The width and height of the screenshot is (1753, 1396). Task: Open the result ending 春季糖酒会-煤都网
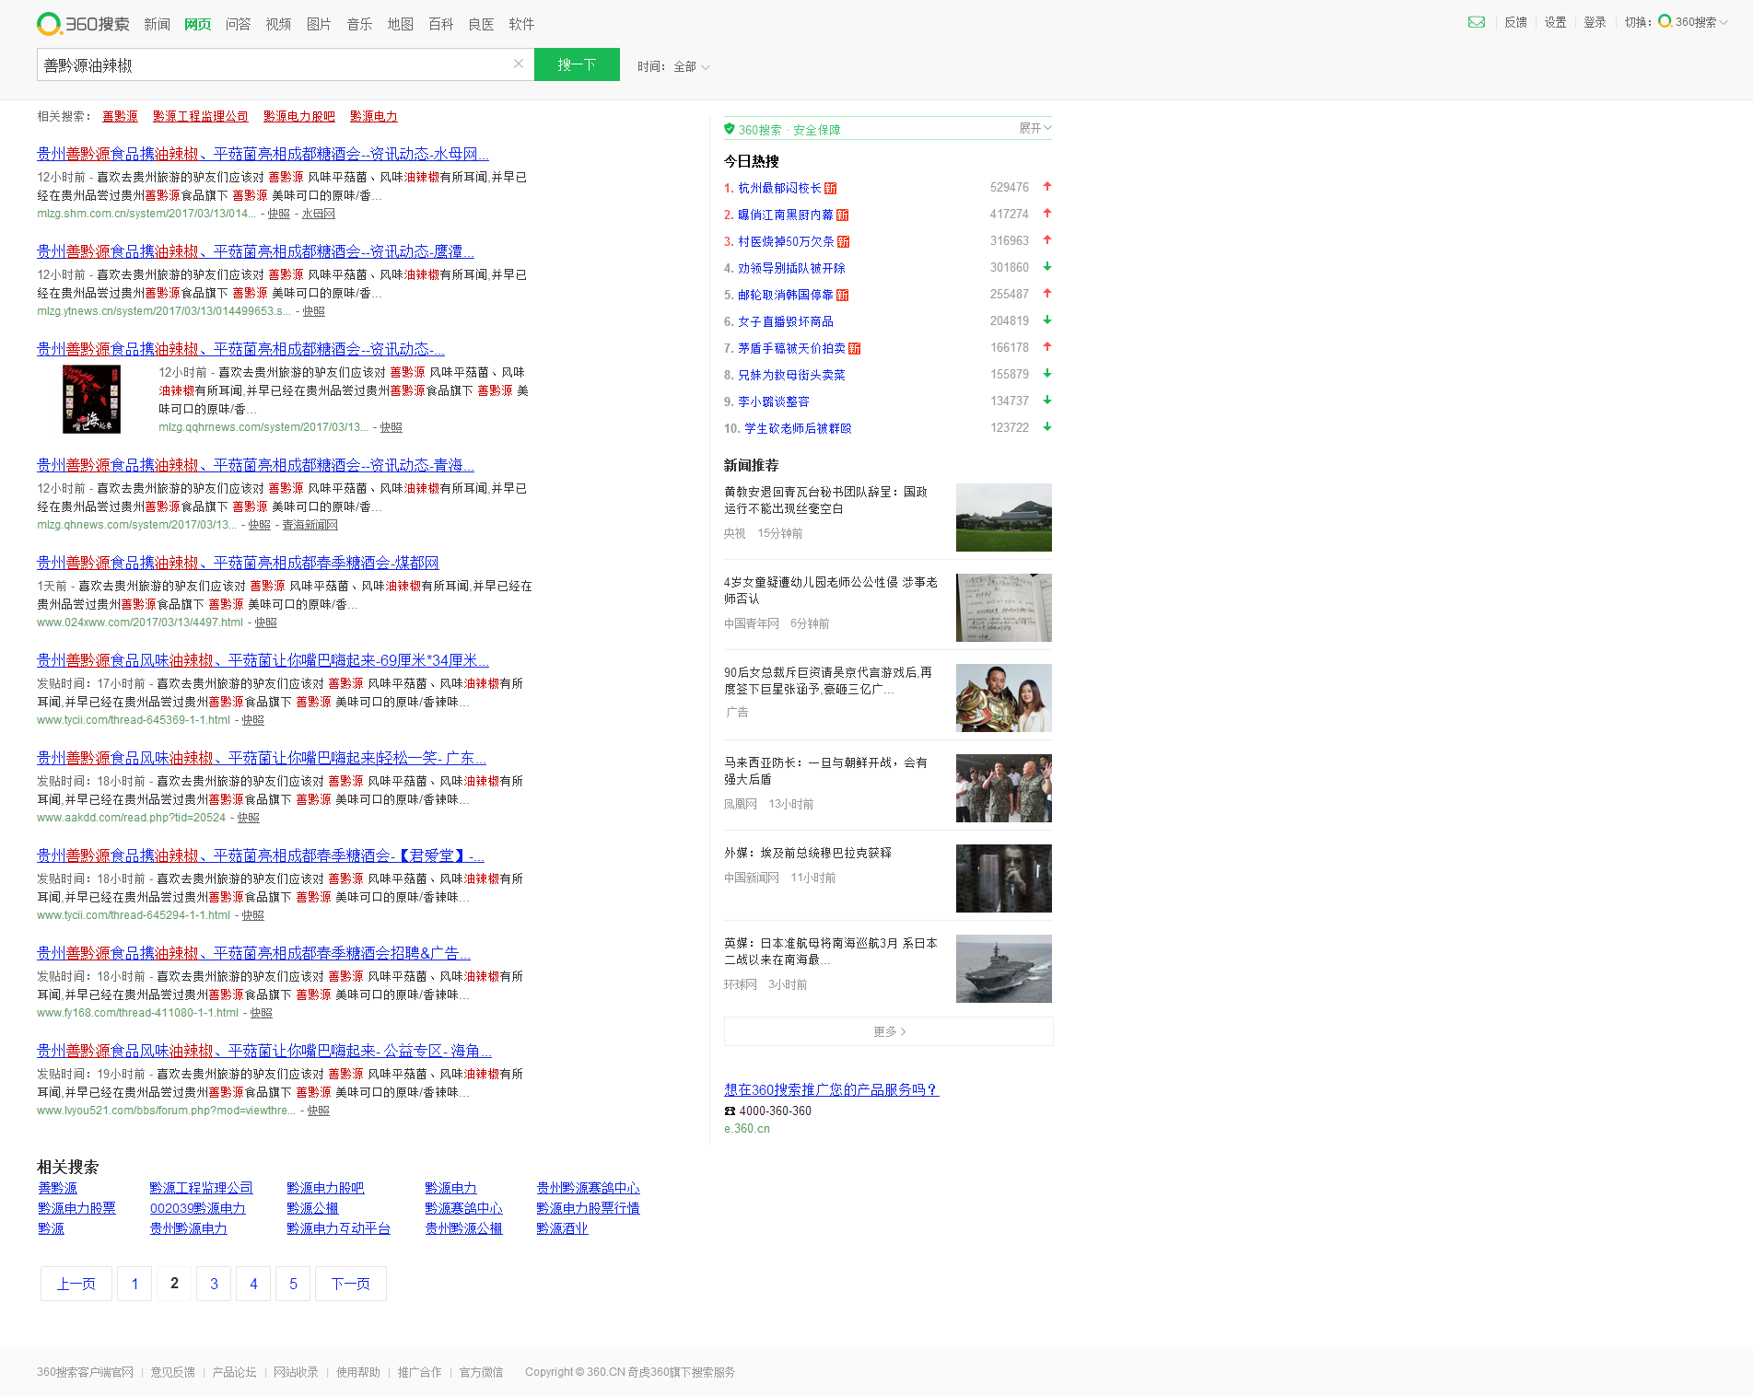pyautogui.click(x=238, y=563)
